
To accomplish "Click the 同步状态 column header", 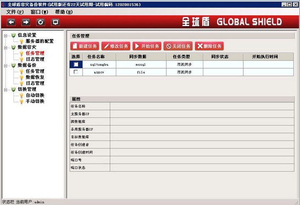I will (x=223, y=57).
